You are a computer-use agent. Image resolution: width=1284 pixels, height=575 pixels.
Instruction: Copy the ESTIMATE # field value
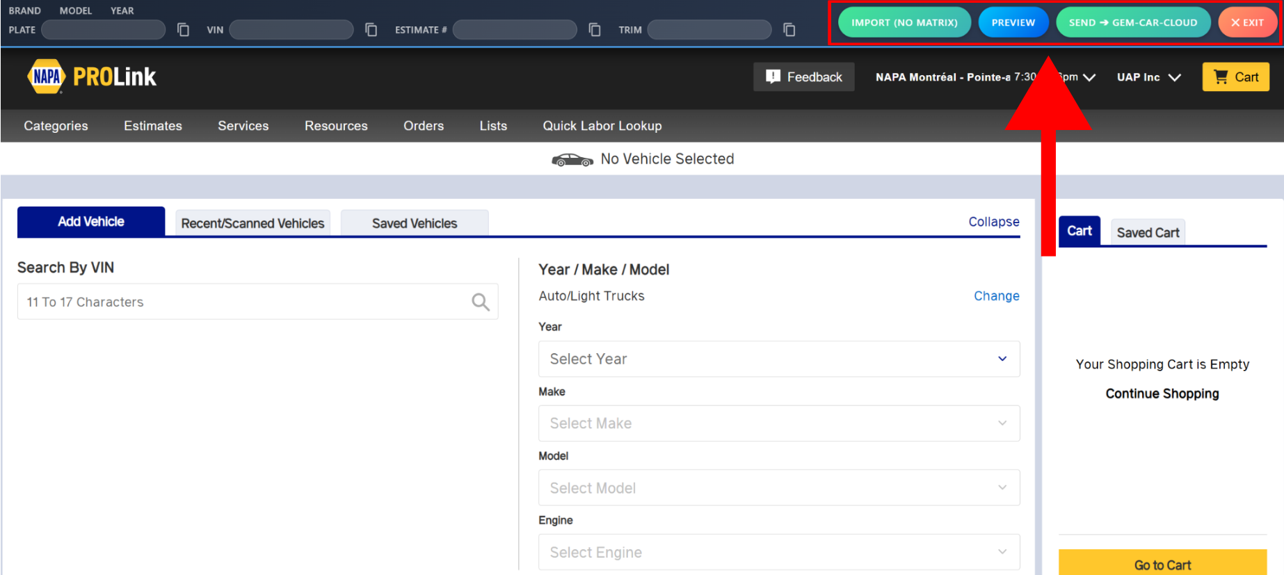[x=595, y=30]
